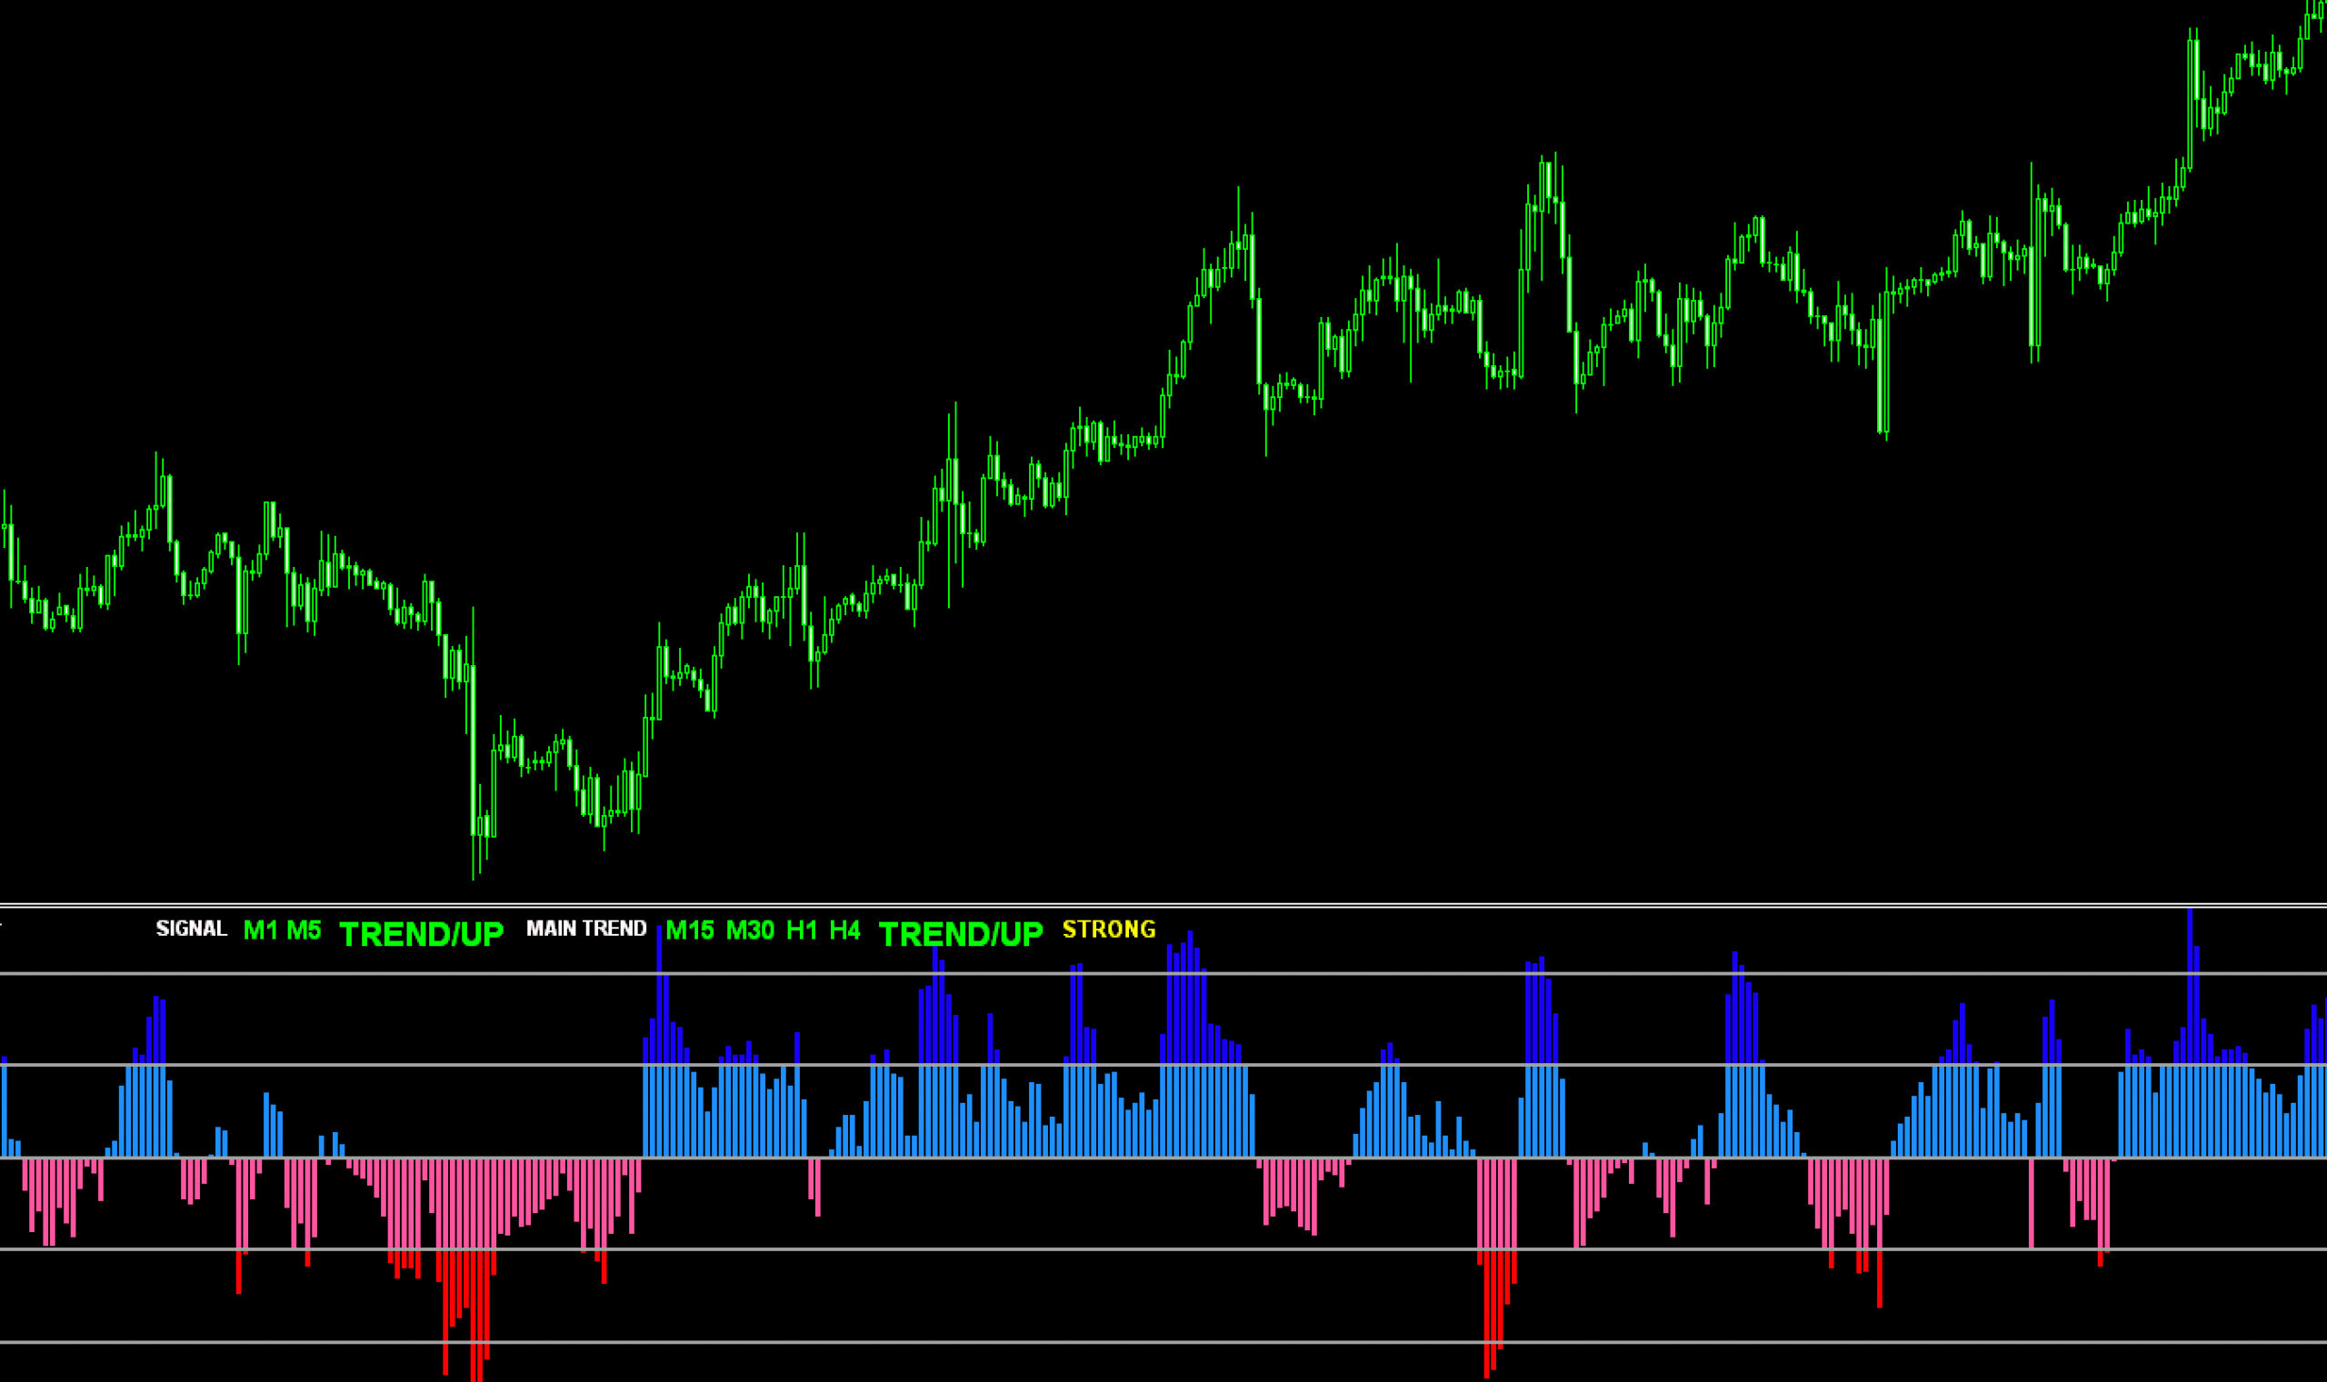Click the H1 timeframe label

(x=801, y=930)
